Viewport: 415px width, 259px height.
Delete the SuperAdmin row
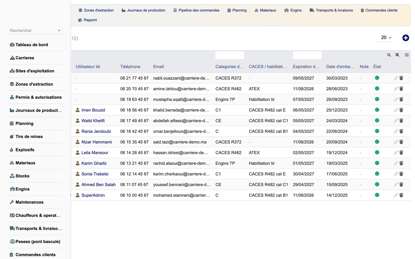(x=401, y=195)
